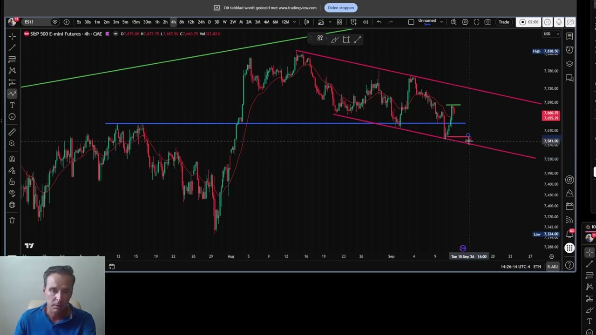Pause the screen recording
Screen dimensions: 596x335
click(548, 22)
